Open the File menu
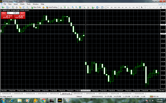 pyautogui.click(x=5, y=4)
